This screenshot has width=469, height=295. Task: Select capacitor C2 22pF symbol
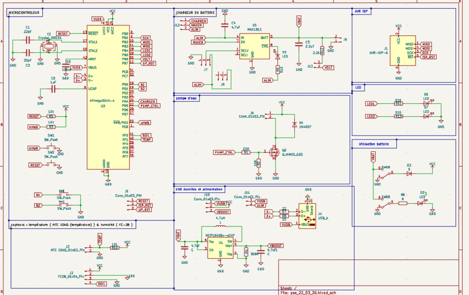click(x=28, y=53)
